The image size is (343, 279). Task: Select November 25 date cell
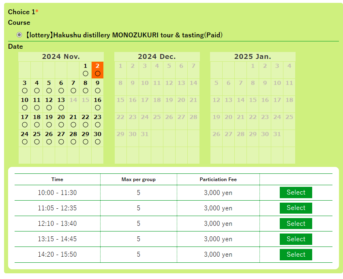37,138
